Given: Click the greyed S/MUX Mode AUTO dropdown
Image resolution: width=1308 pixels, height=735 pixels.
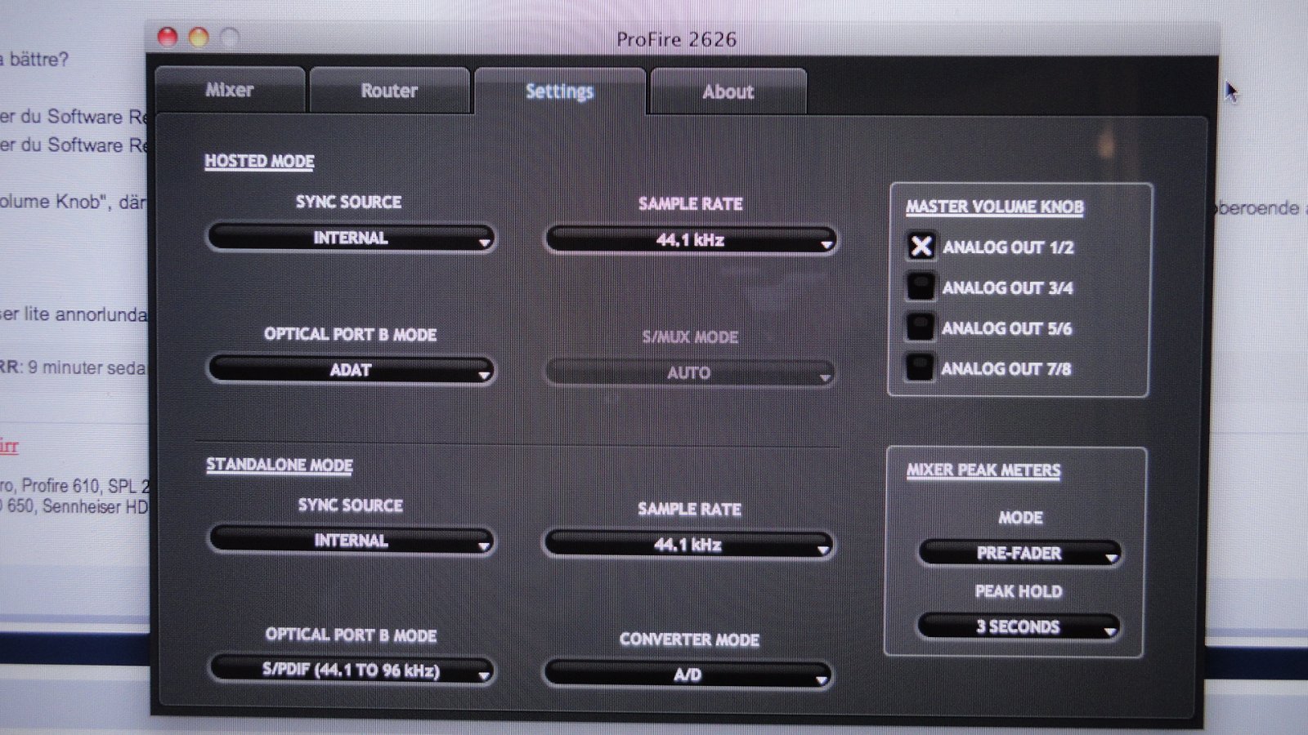Looking at the screenshot, I should (x=689, y=373).
